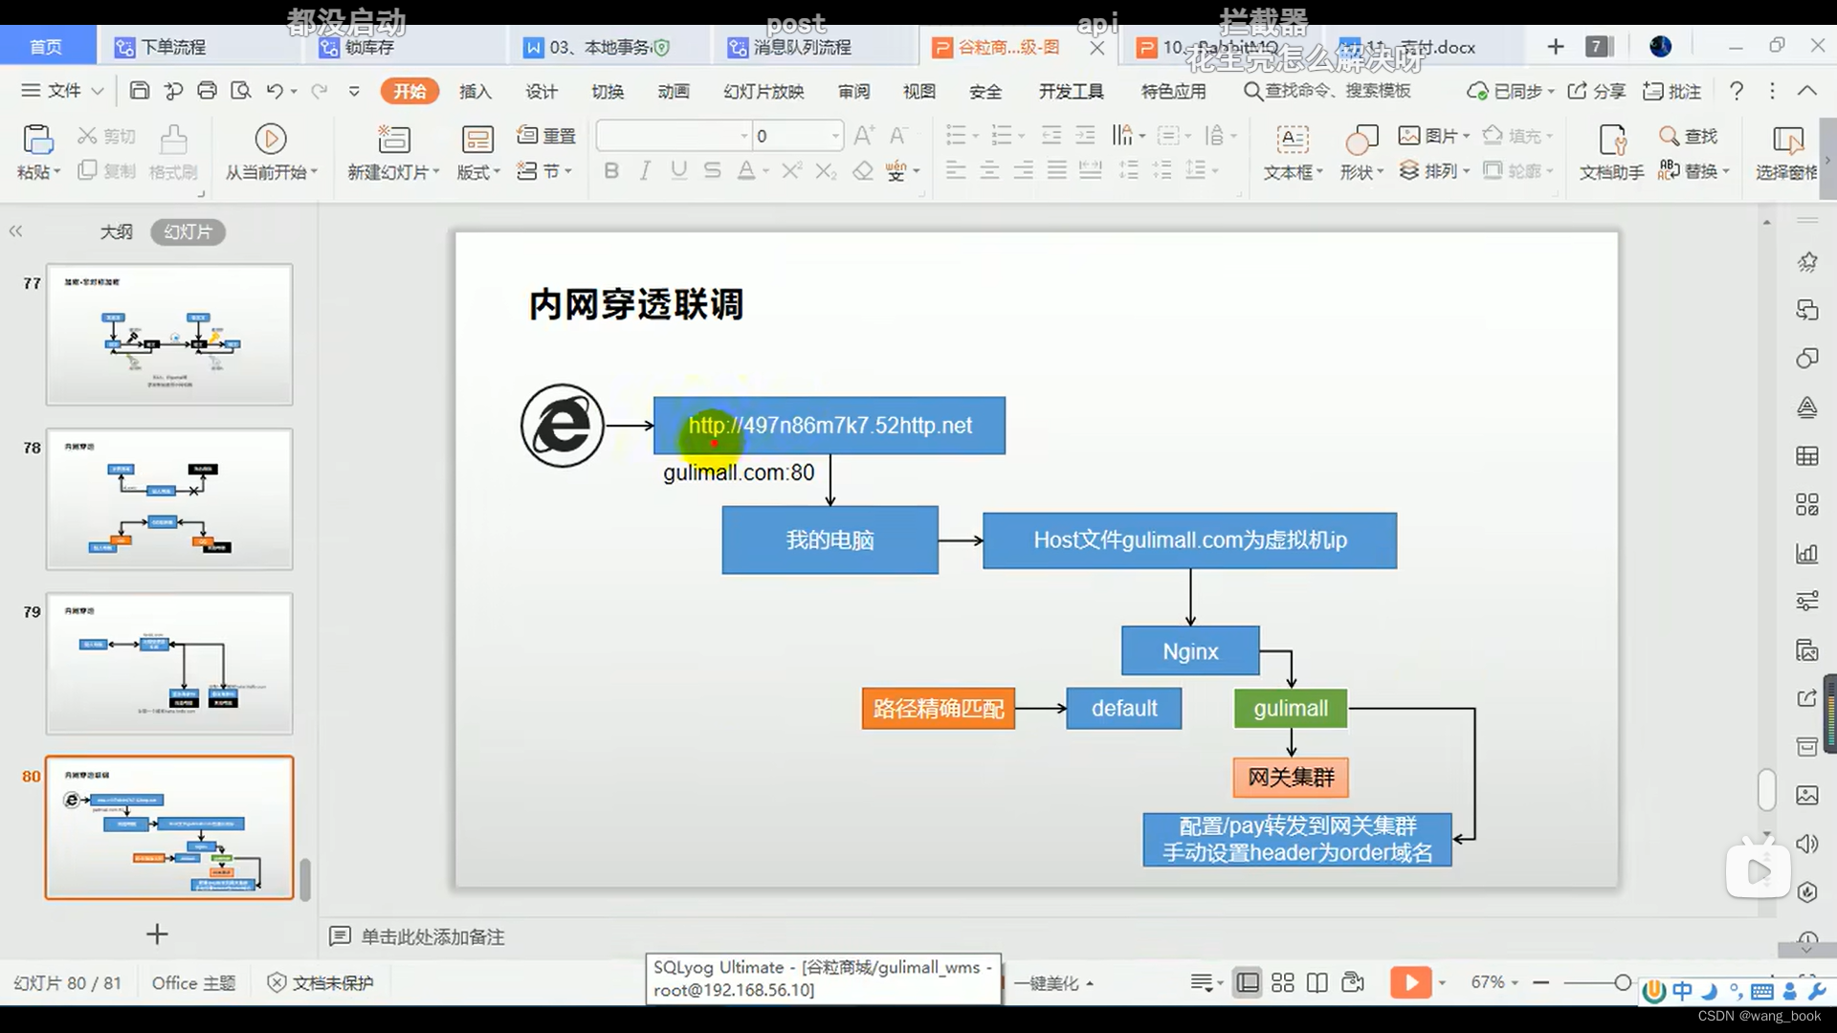Open Reading view icon in status bar
This screenshot has height=1033, width=1837.
coord(1317,982)
